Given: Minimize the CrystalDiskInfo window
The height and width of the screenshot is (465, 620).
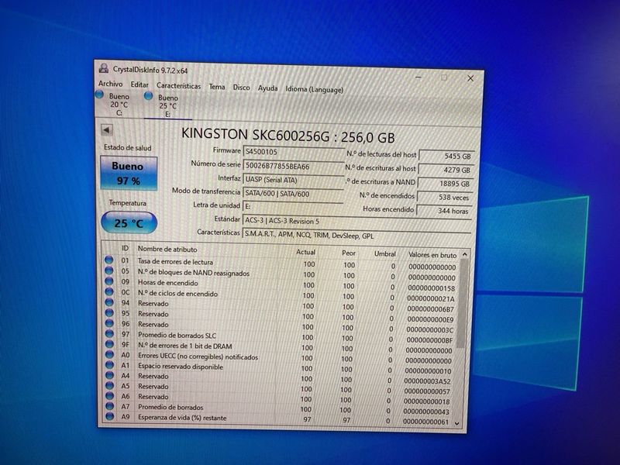Looking at the screenshot, I should [418, 77].
